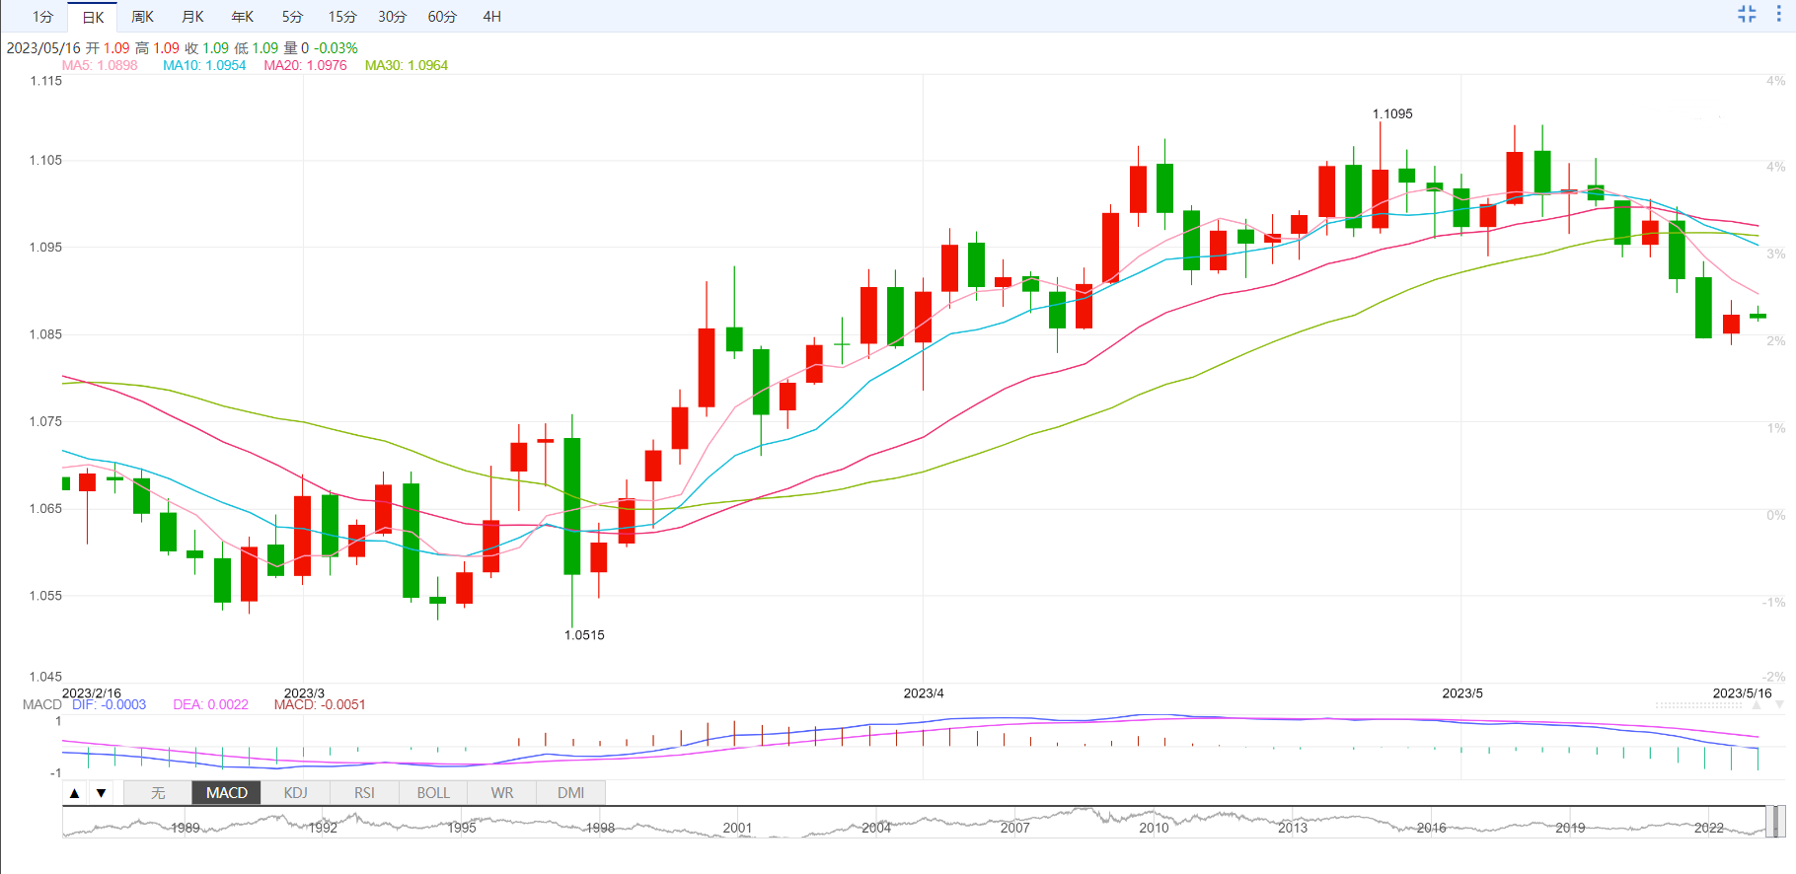Enable the BOLL indicator
This screenshot has width=1796, height=874.
pyautogui.click(x=433, y=793)
